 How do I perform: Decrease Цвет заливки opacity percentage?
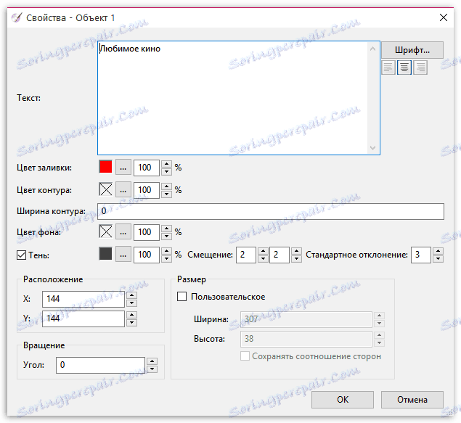167,171
